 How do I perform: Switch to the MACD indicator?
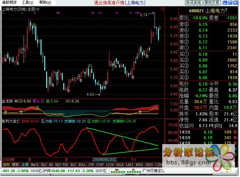(35, 165)
